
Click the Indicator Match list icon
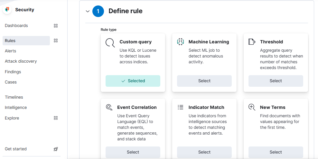pyautogui.click(x=181, y=107)
